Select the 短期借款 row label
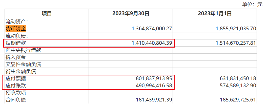Viewport: 269px width, 104px height. pyautogui.click(x=16, y=43)
